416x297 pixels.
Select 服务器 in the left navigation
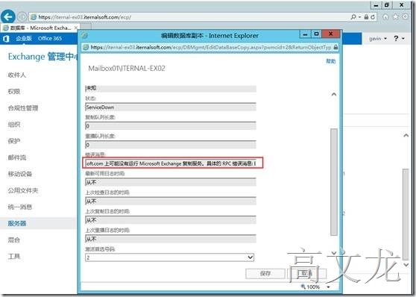[17, 223]
